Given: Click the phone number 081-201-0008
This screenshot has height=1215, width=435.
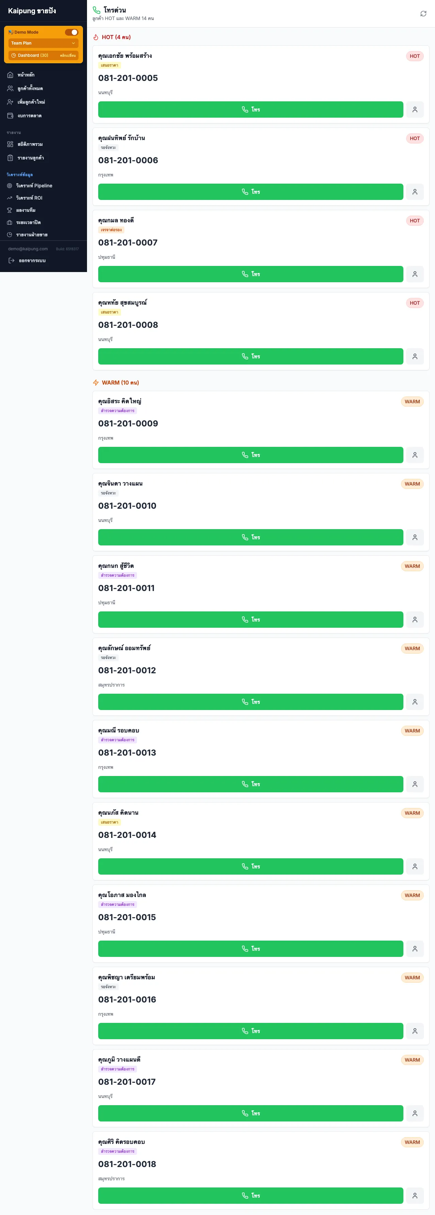Looking at the screenshot, I should (x=128, y=325).
